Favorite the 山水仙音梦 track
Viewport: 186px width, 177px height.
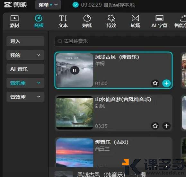pos(155,126)
